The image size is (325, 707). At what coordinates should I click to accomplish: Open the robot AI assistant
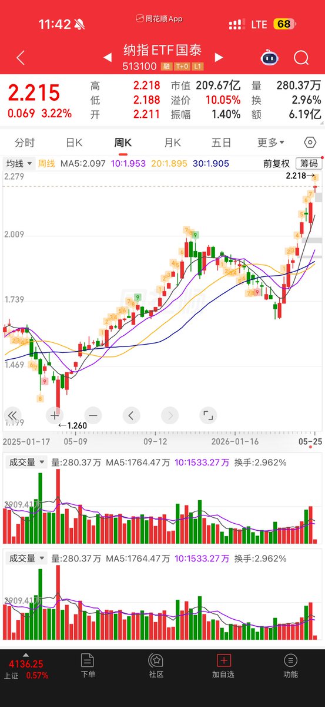click(270, 58)
